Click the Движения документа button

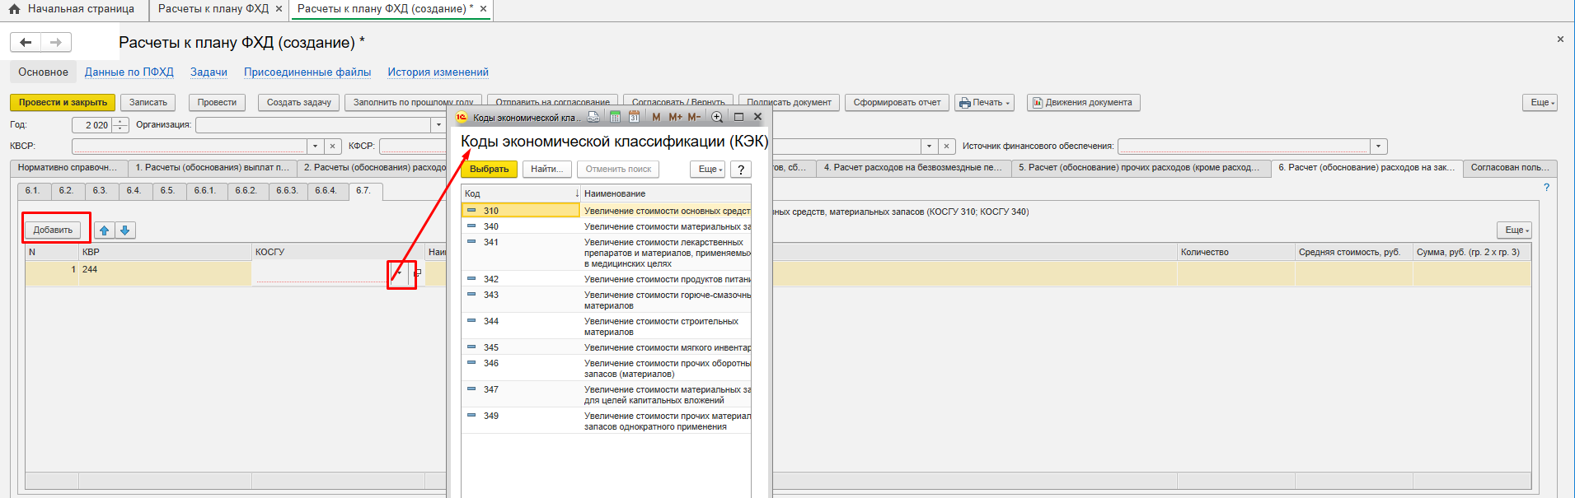coord(1084,103)
